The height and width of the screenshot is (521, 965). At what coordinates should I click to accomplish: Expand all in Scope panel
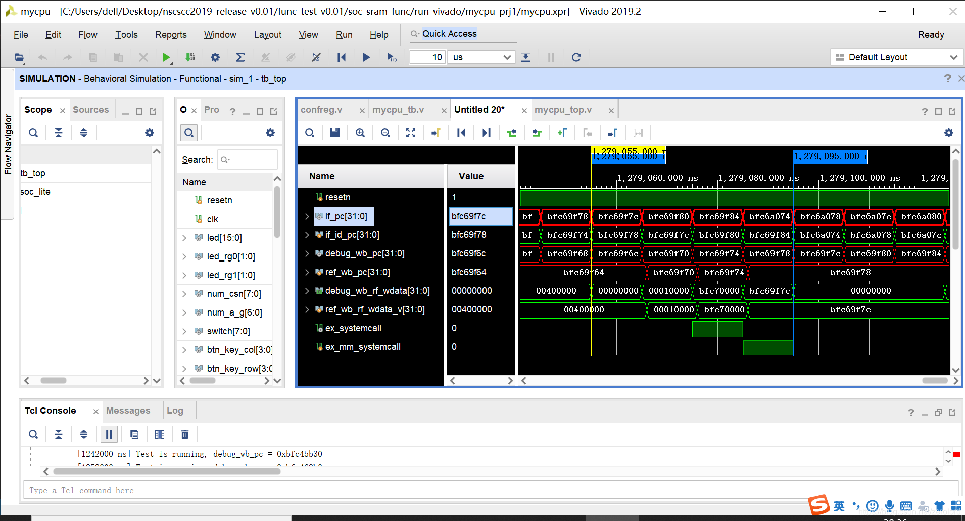(84, 133)
